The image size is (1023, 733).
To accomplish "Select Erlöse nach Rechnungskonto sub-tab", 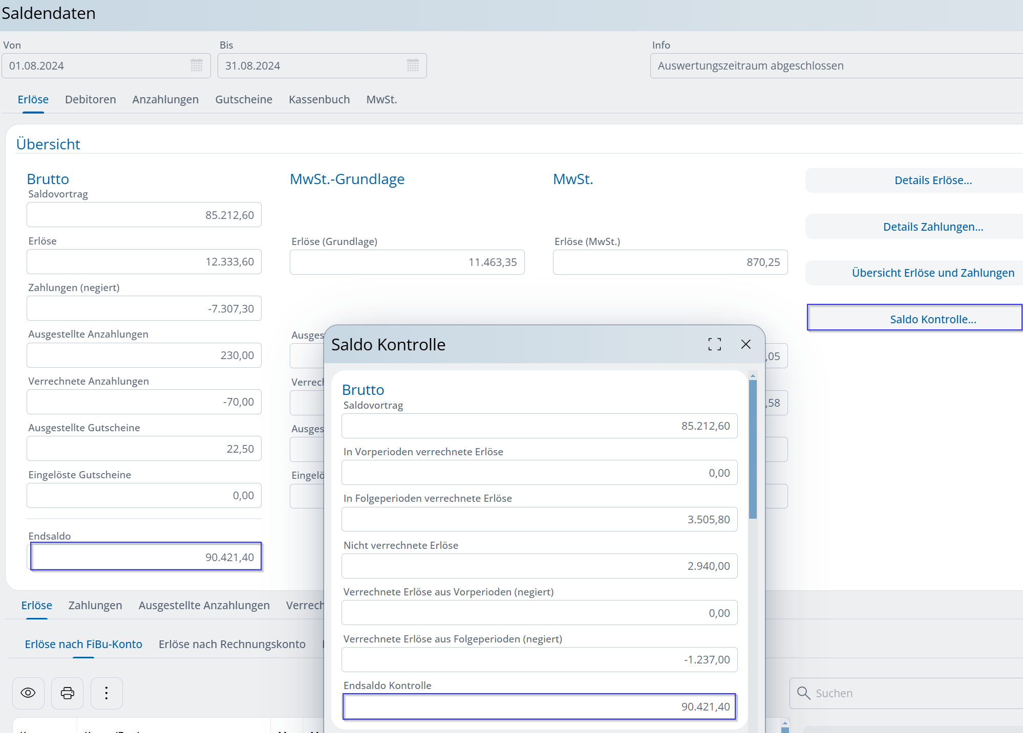I will (x=232, y=644).
